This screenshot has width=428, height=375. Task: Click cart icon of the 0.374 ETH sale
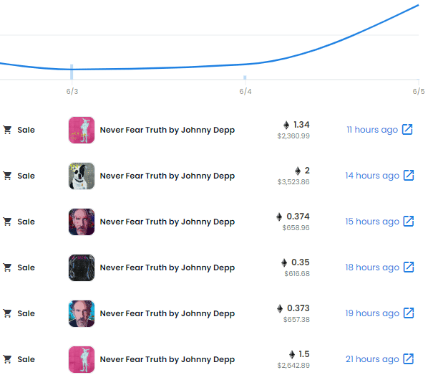(7, 222)
